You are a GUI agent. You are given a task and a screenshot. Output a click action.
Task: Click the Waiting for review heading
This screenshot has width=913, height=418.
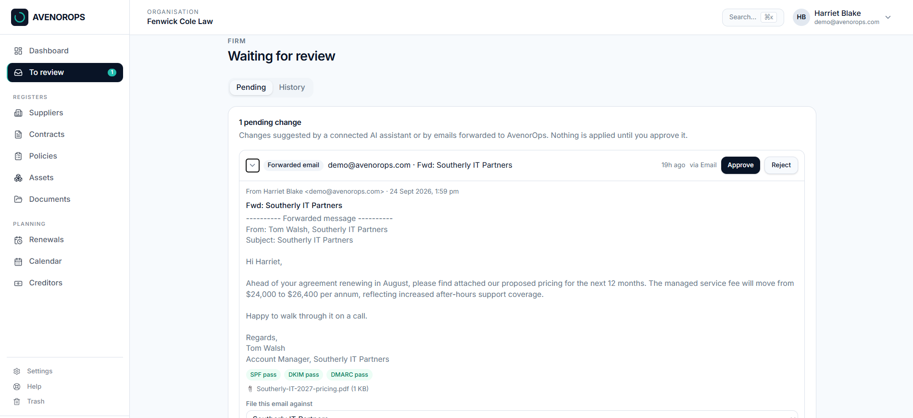281,56
